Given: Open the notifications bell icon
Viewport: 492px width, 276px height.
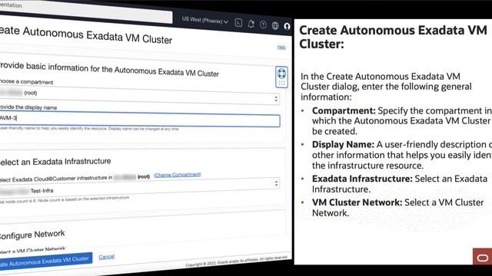Looking at the screenshot, I should pos(251,24).
